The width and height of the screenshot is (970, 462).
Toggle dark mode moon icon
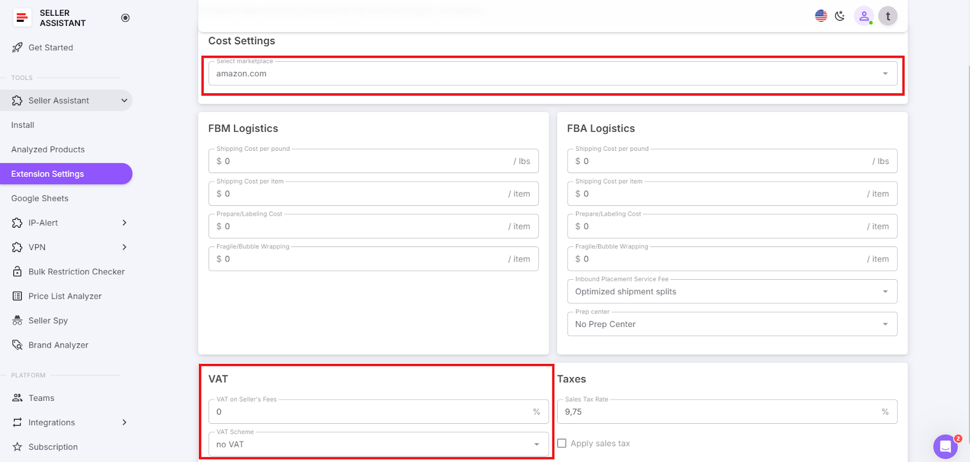pos(840,16)
